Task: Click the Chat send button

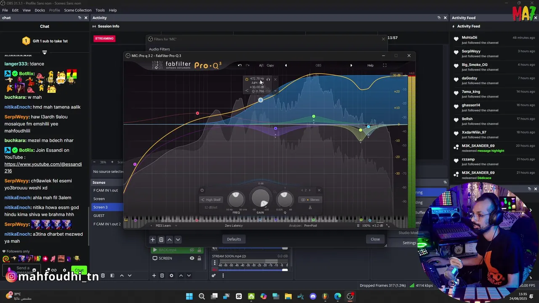Action: point(79,270)
